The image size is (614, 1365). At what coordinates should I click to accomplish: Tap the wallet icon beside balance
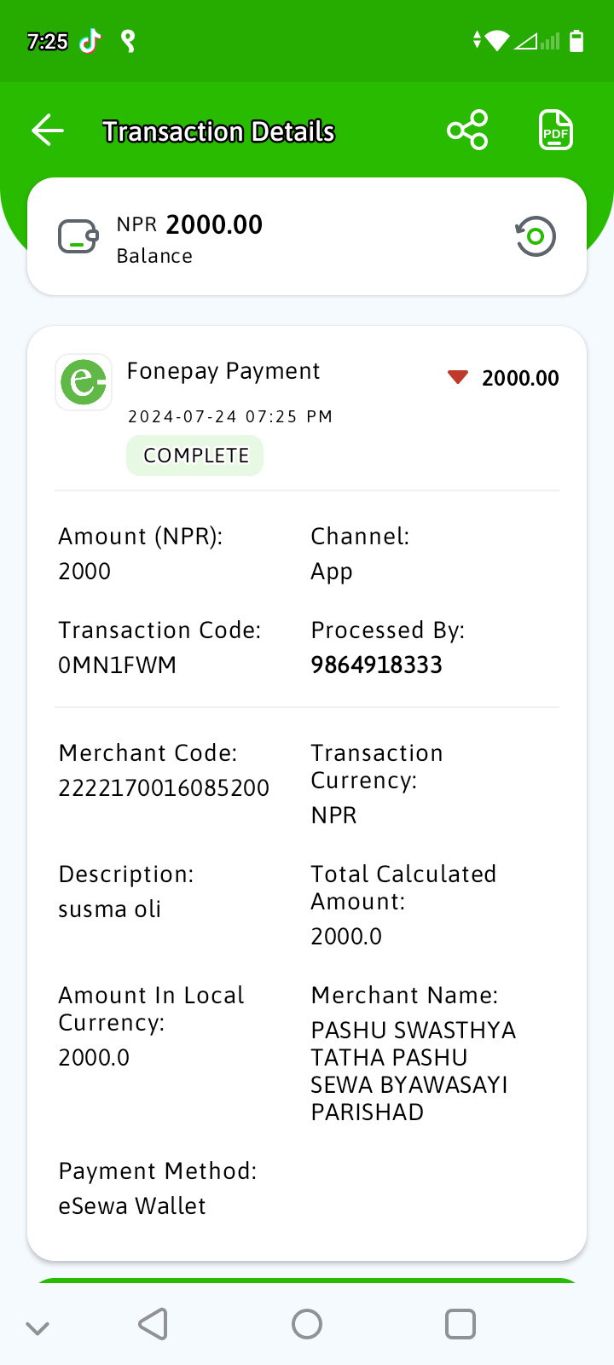click(78, 237)
